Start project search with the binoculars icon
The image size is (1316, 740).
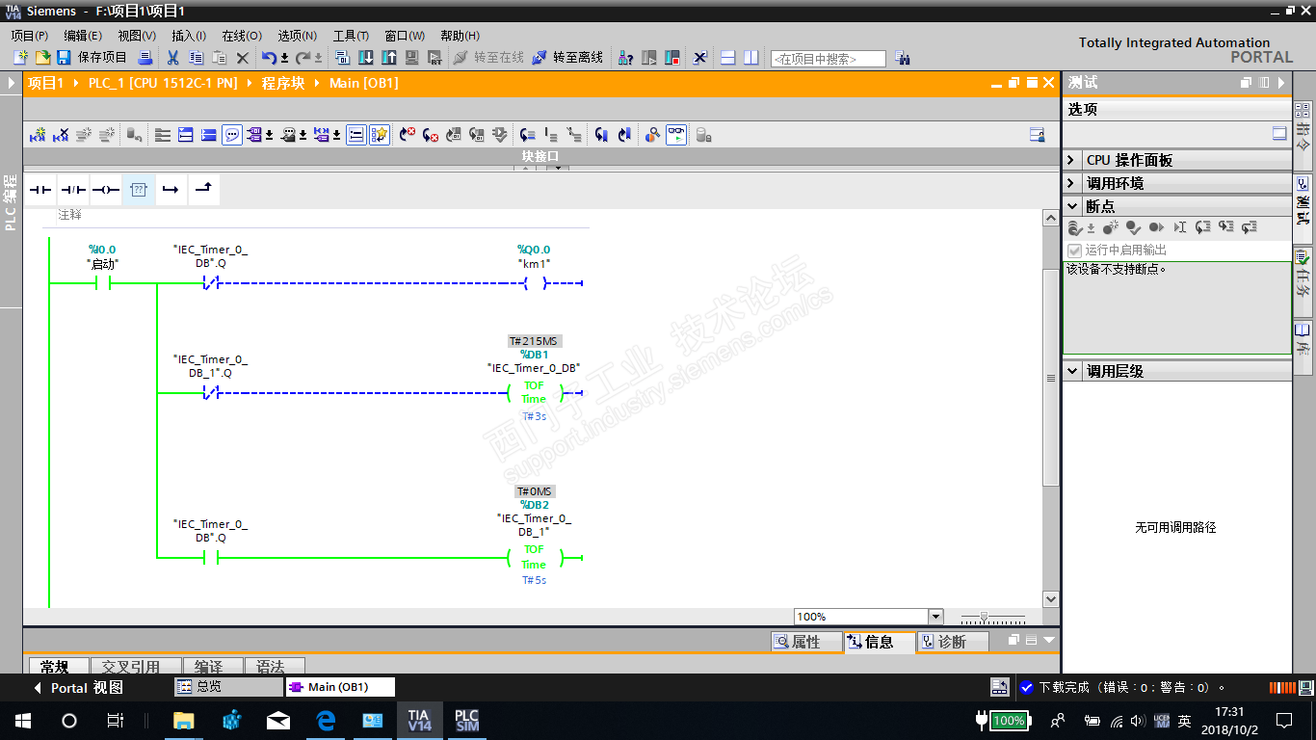(902, 58)
